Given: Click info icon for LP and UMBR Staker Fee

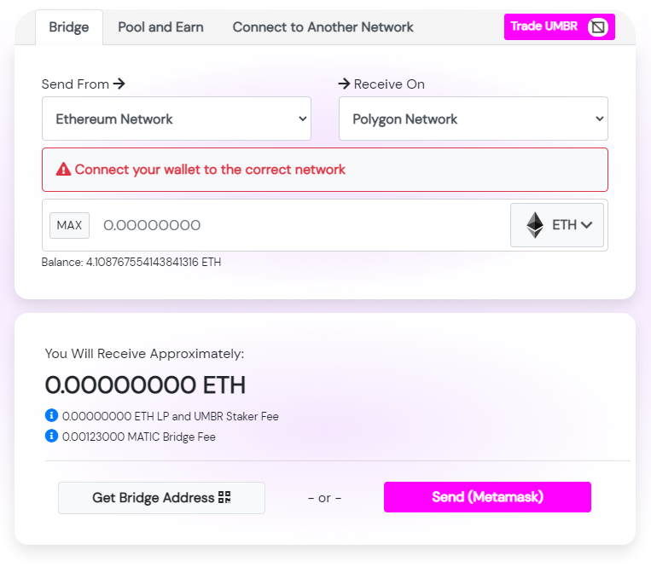Looking at the screenshot, I should pyautogui.click(x=51, y=416).
